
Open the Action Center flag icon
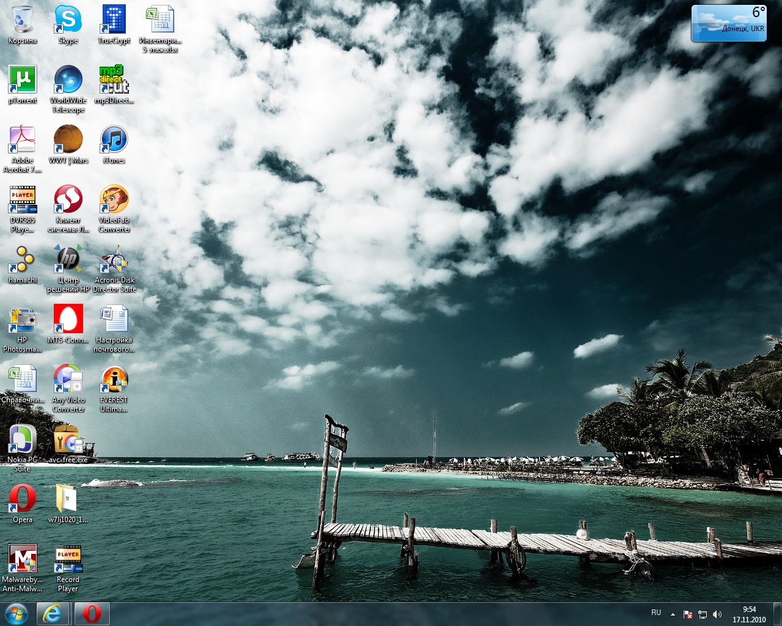[x=688, y=614]
